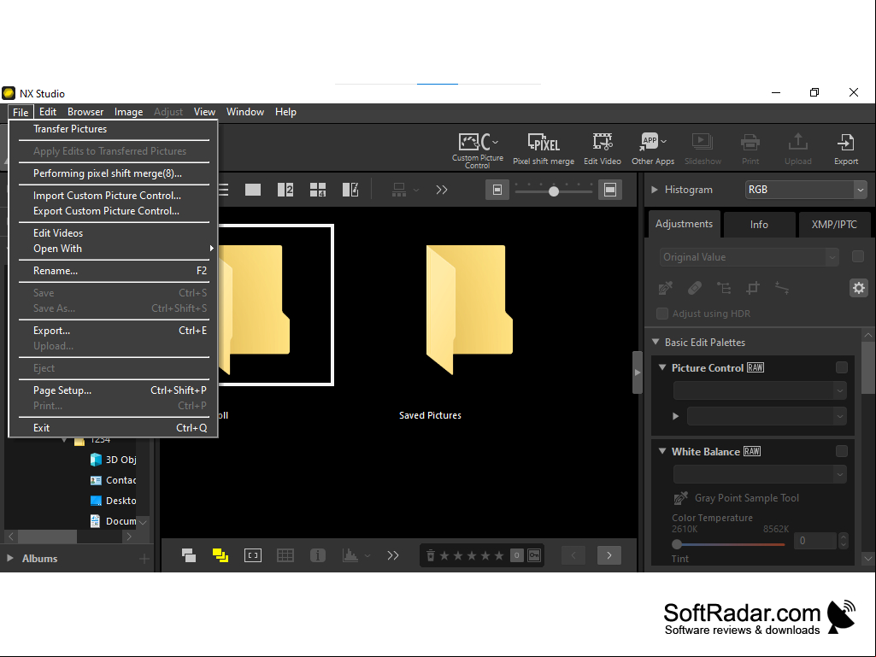Open the White Balance preset dropdown

point(760,474)
